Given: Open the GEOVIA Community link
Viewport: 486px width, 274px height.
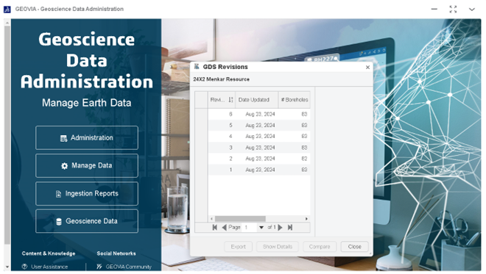Looking at the screenshot, I should click(x=124, y=267).
